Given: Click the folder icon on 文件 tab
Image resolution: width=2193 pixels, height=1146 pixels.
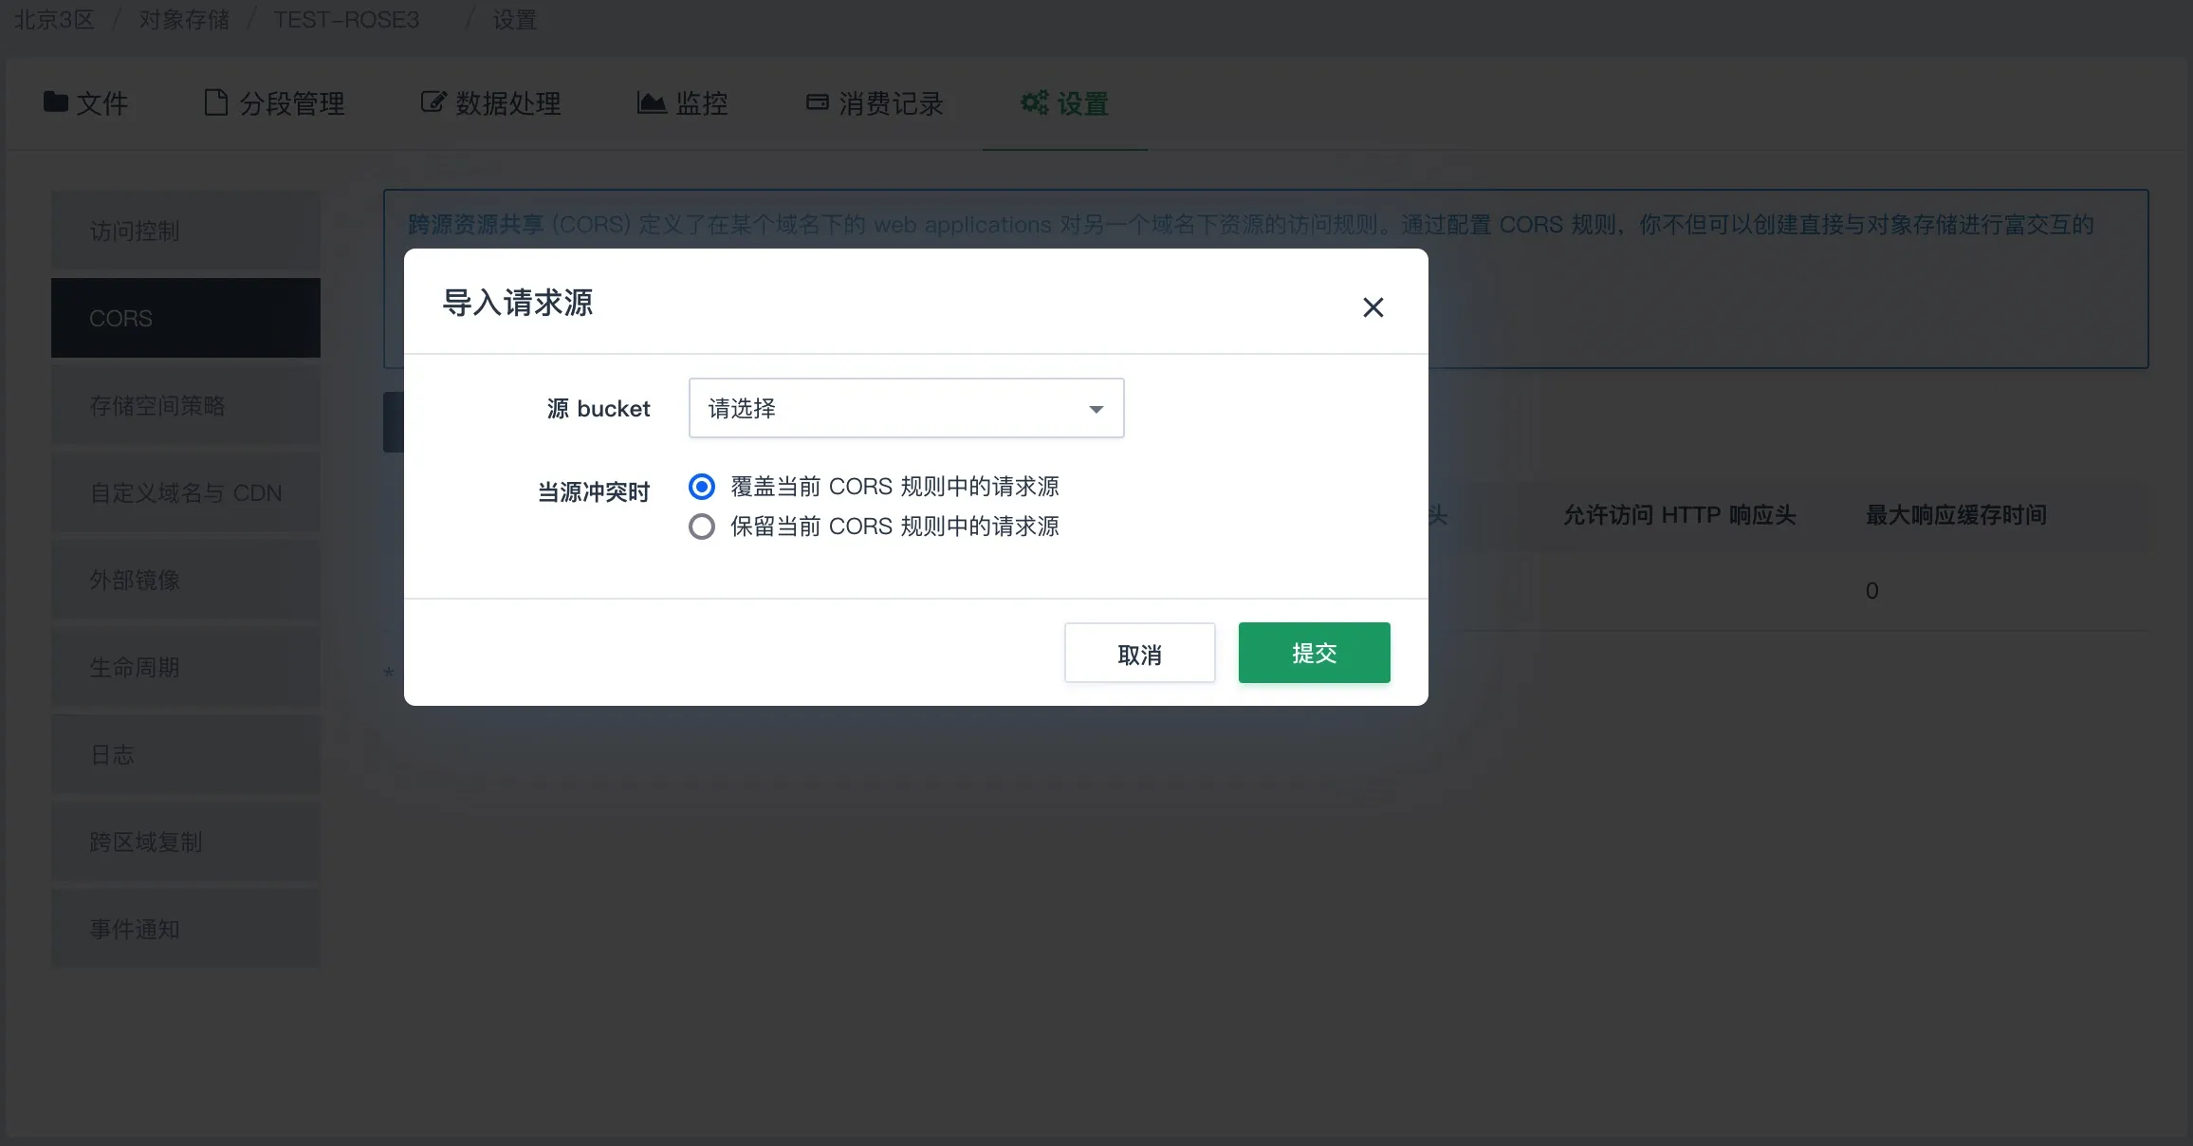Looking at the screenshot, I should click(56, 102).
